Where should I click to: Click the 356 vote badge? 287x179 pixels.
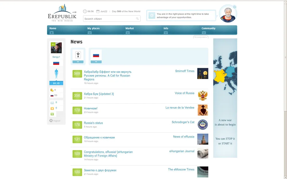tap(77, 96)
